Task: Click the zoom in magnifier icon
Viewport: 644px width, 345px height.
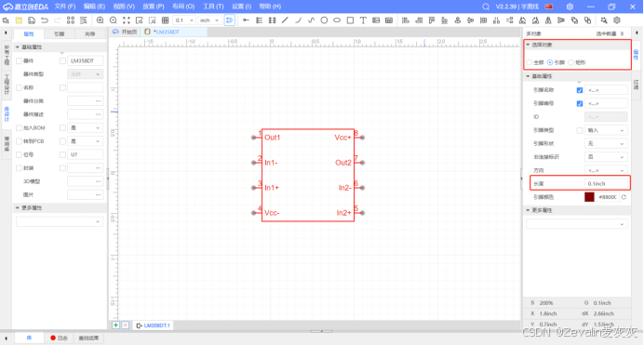Action: (x=100, y=20)
